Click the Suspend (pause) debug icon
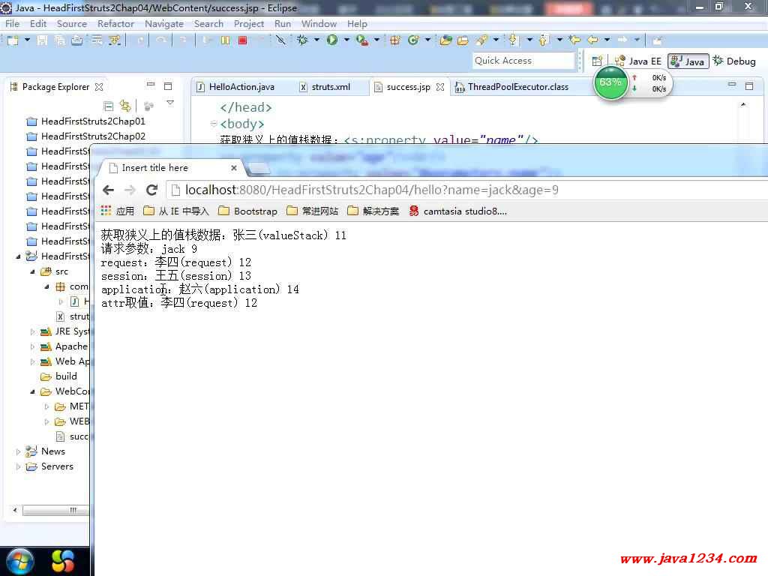The image size is (768, 576). point(225,40)
